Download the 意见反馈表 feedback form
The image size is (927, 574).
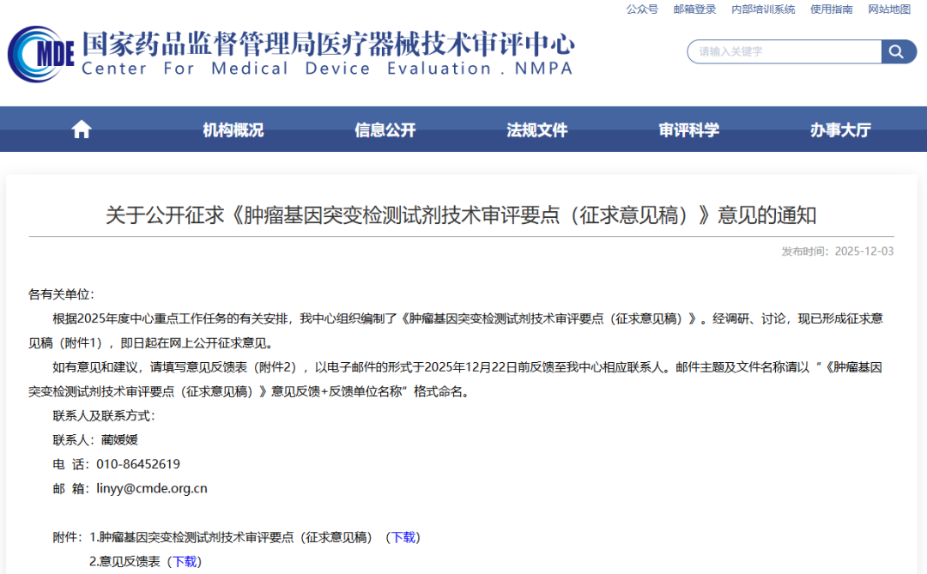click(x=186, y=562)
